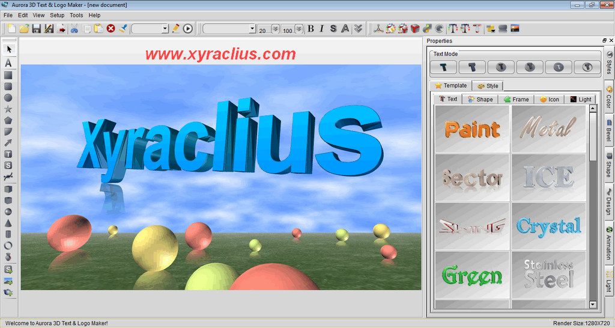Create a new document from toolbar

12,29
